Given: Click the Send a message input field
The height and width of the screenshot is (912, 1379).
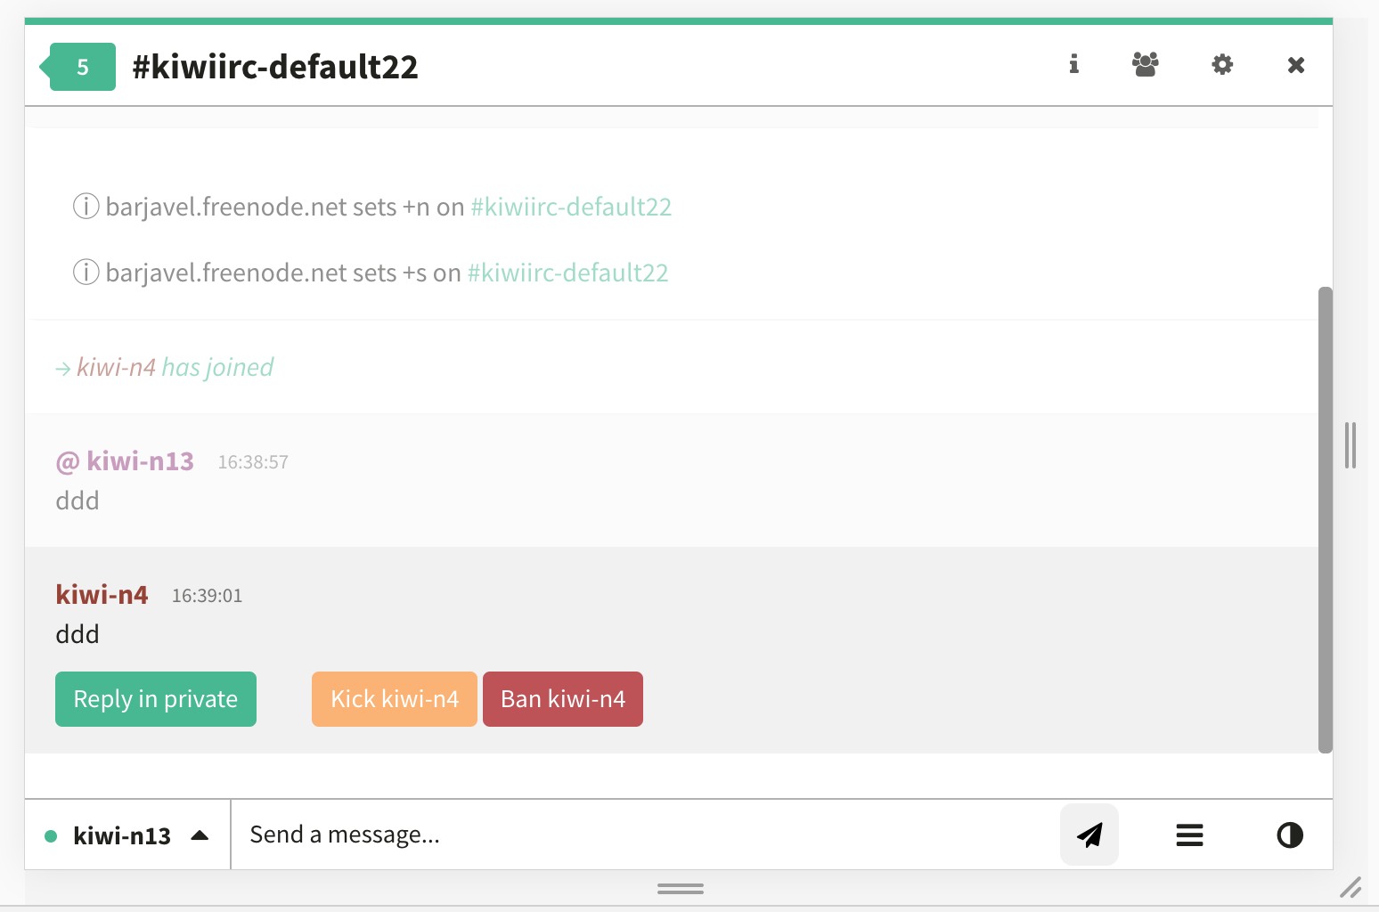Looking at the screenshot, I should [x=534, y=835].
